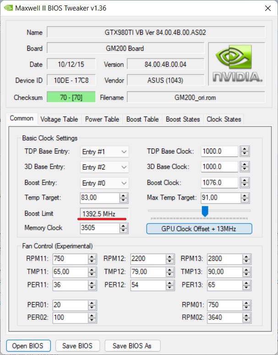
Task: Increase PER02 with up arrow
Action: [x=92, y=315]
